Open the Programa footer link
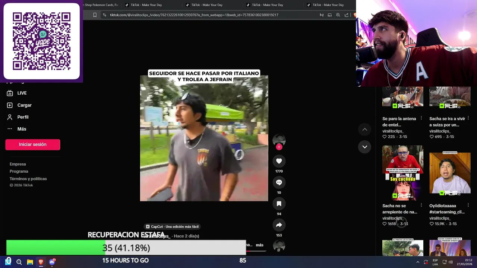This screenshot has width=477, height=268. tap(19, 172)
